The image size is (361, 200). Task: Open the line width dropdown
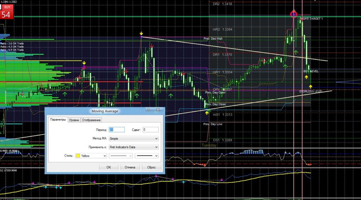147,156
